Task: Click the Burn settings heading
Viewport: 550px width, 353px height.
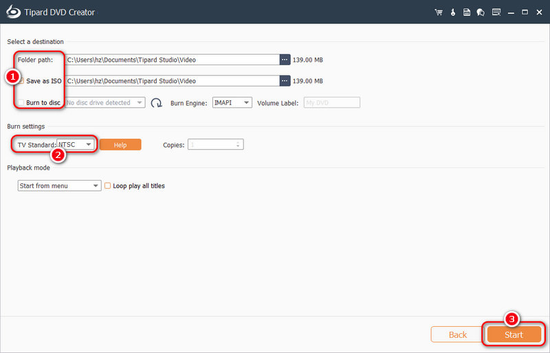Action: click(26, 126)
